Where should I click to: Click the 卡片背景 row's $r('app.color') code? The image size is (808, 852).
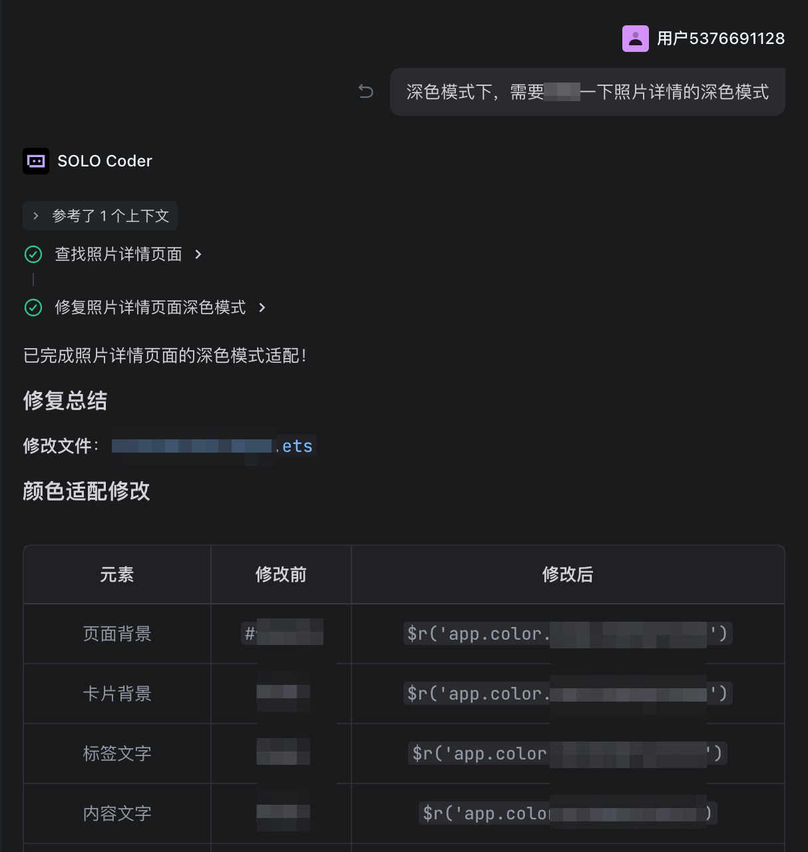[567, 693]
